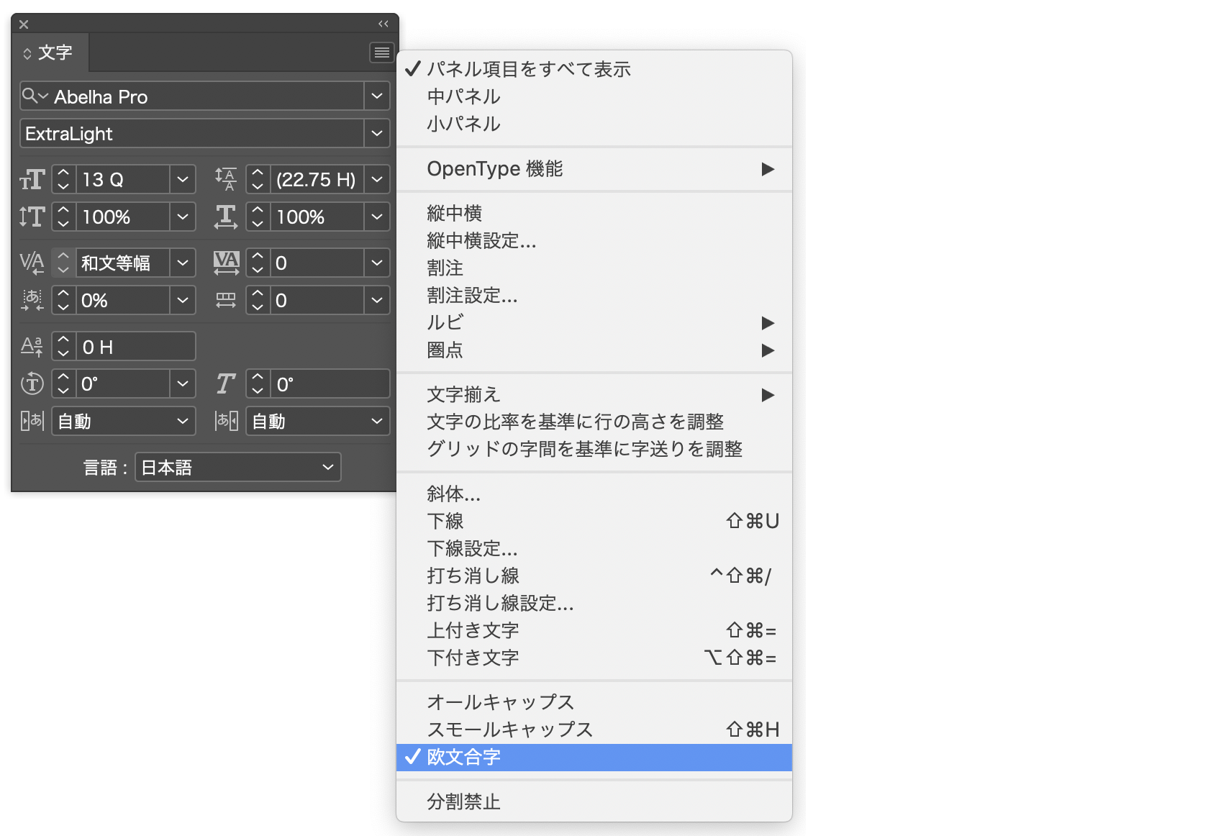Uncheck 欧文合字 ligatures option
Viewport: 1226px width, 836px height.
click(x=463, y=757)
